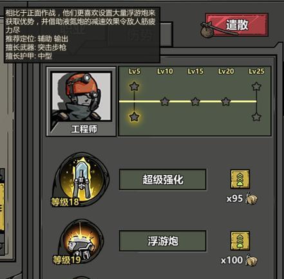Click the 超级强化 skill icon
This screenshot has height=279, width=284.
[x=81, y=179]
